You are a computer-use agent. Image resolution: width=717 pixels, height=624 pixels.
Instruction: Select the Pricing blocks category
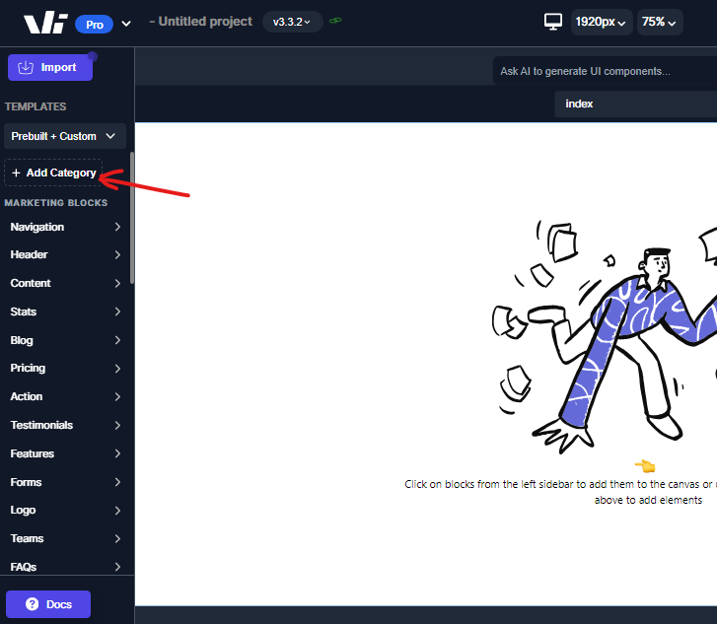(66, 368)
